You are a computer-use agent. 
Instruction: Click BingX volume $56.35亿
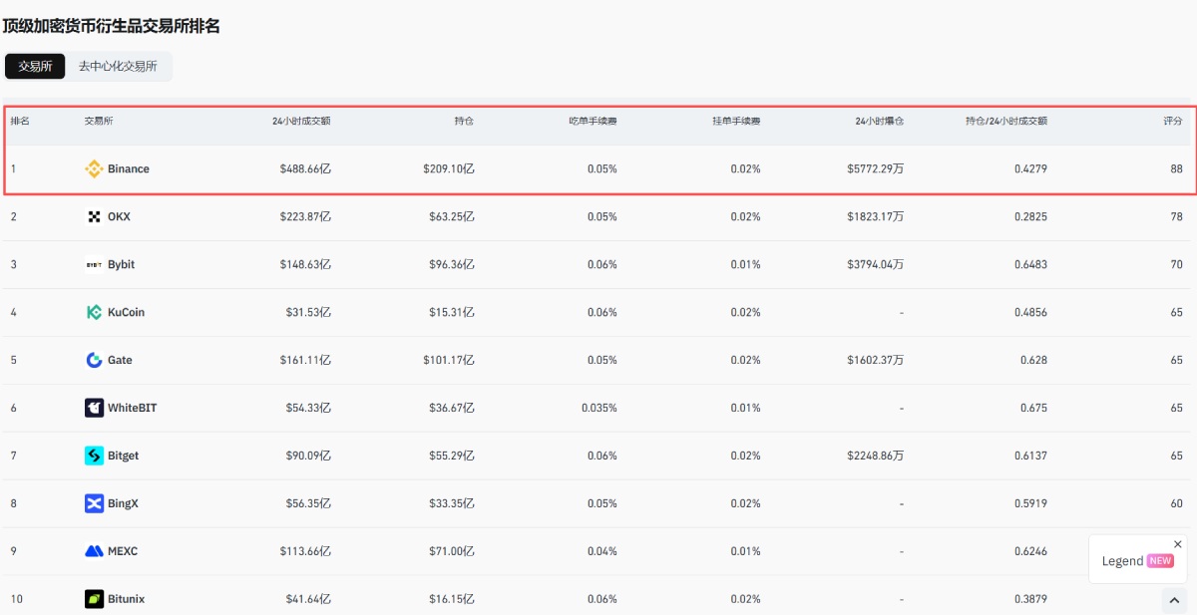point(308,504)
